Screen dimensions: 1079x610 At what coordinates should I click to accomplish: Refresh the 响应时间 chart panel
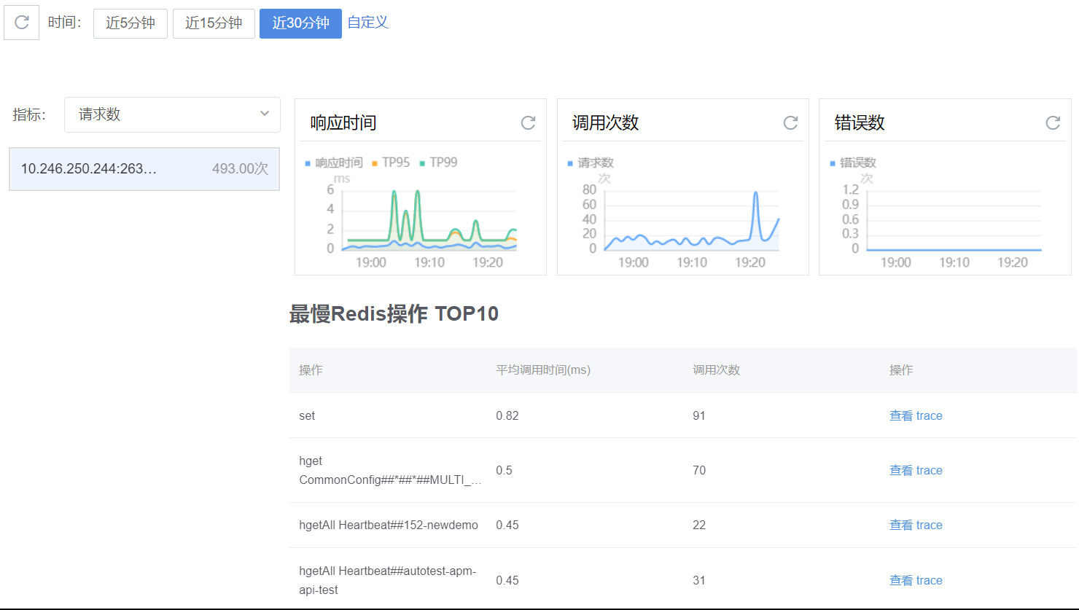528,123
